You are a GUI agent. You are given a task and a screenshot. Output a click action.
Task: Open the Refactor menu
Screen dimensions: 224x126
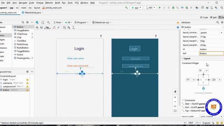tap(49, 3)
